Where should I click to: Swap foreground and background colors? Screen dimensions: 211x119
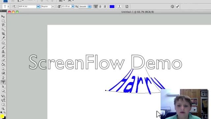pos(5,112)
